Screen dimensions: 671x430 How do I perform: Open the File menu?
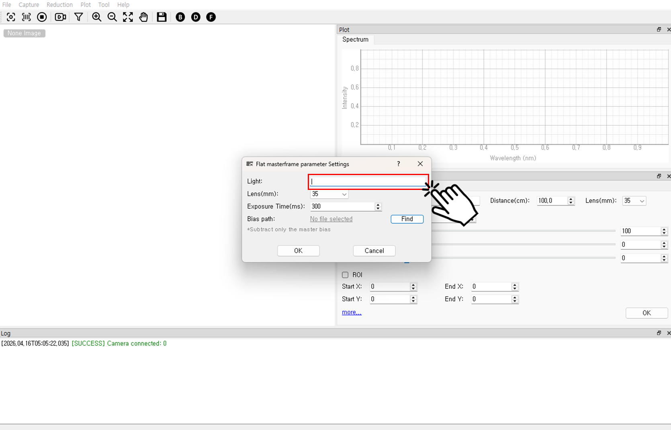7,4
